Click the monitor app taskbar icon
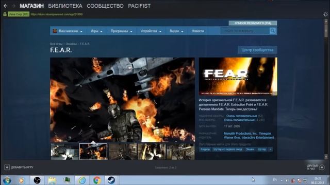Viewport: 330px width, 185px height. [x=67, y=180]
